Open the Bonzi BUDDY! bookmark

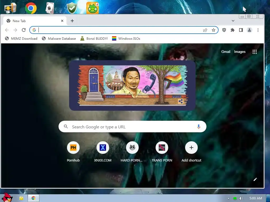pos(94,38)
